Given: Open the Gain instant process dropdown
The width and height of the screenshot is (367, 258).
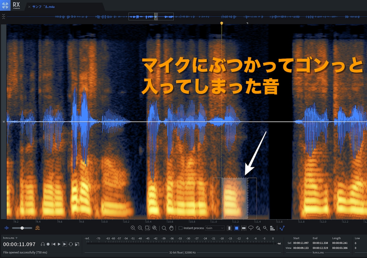Looking at the screenshot, I should [x=215, y=228].
